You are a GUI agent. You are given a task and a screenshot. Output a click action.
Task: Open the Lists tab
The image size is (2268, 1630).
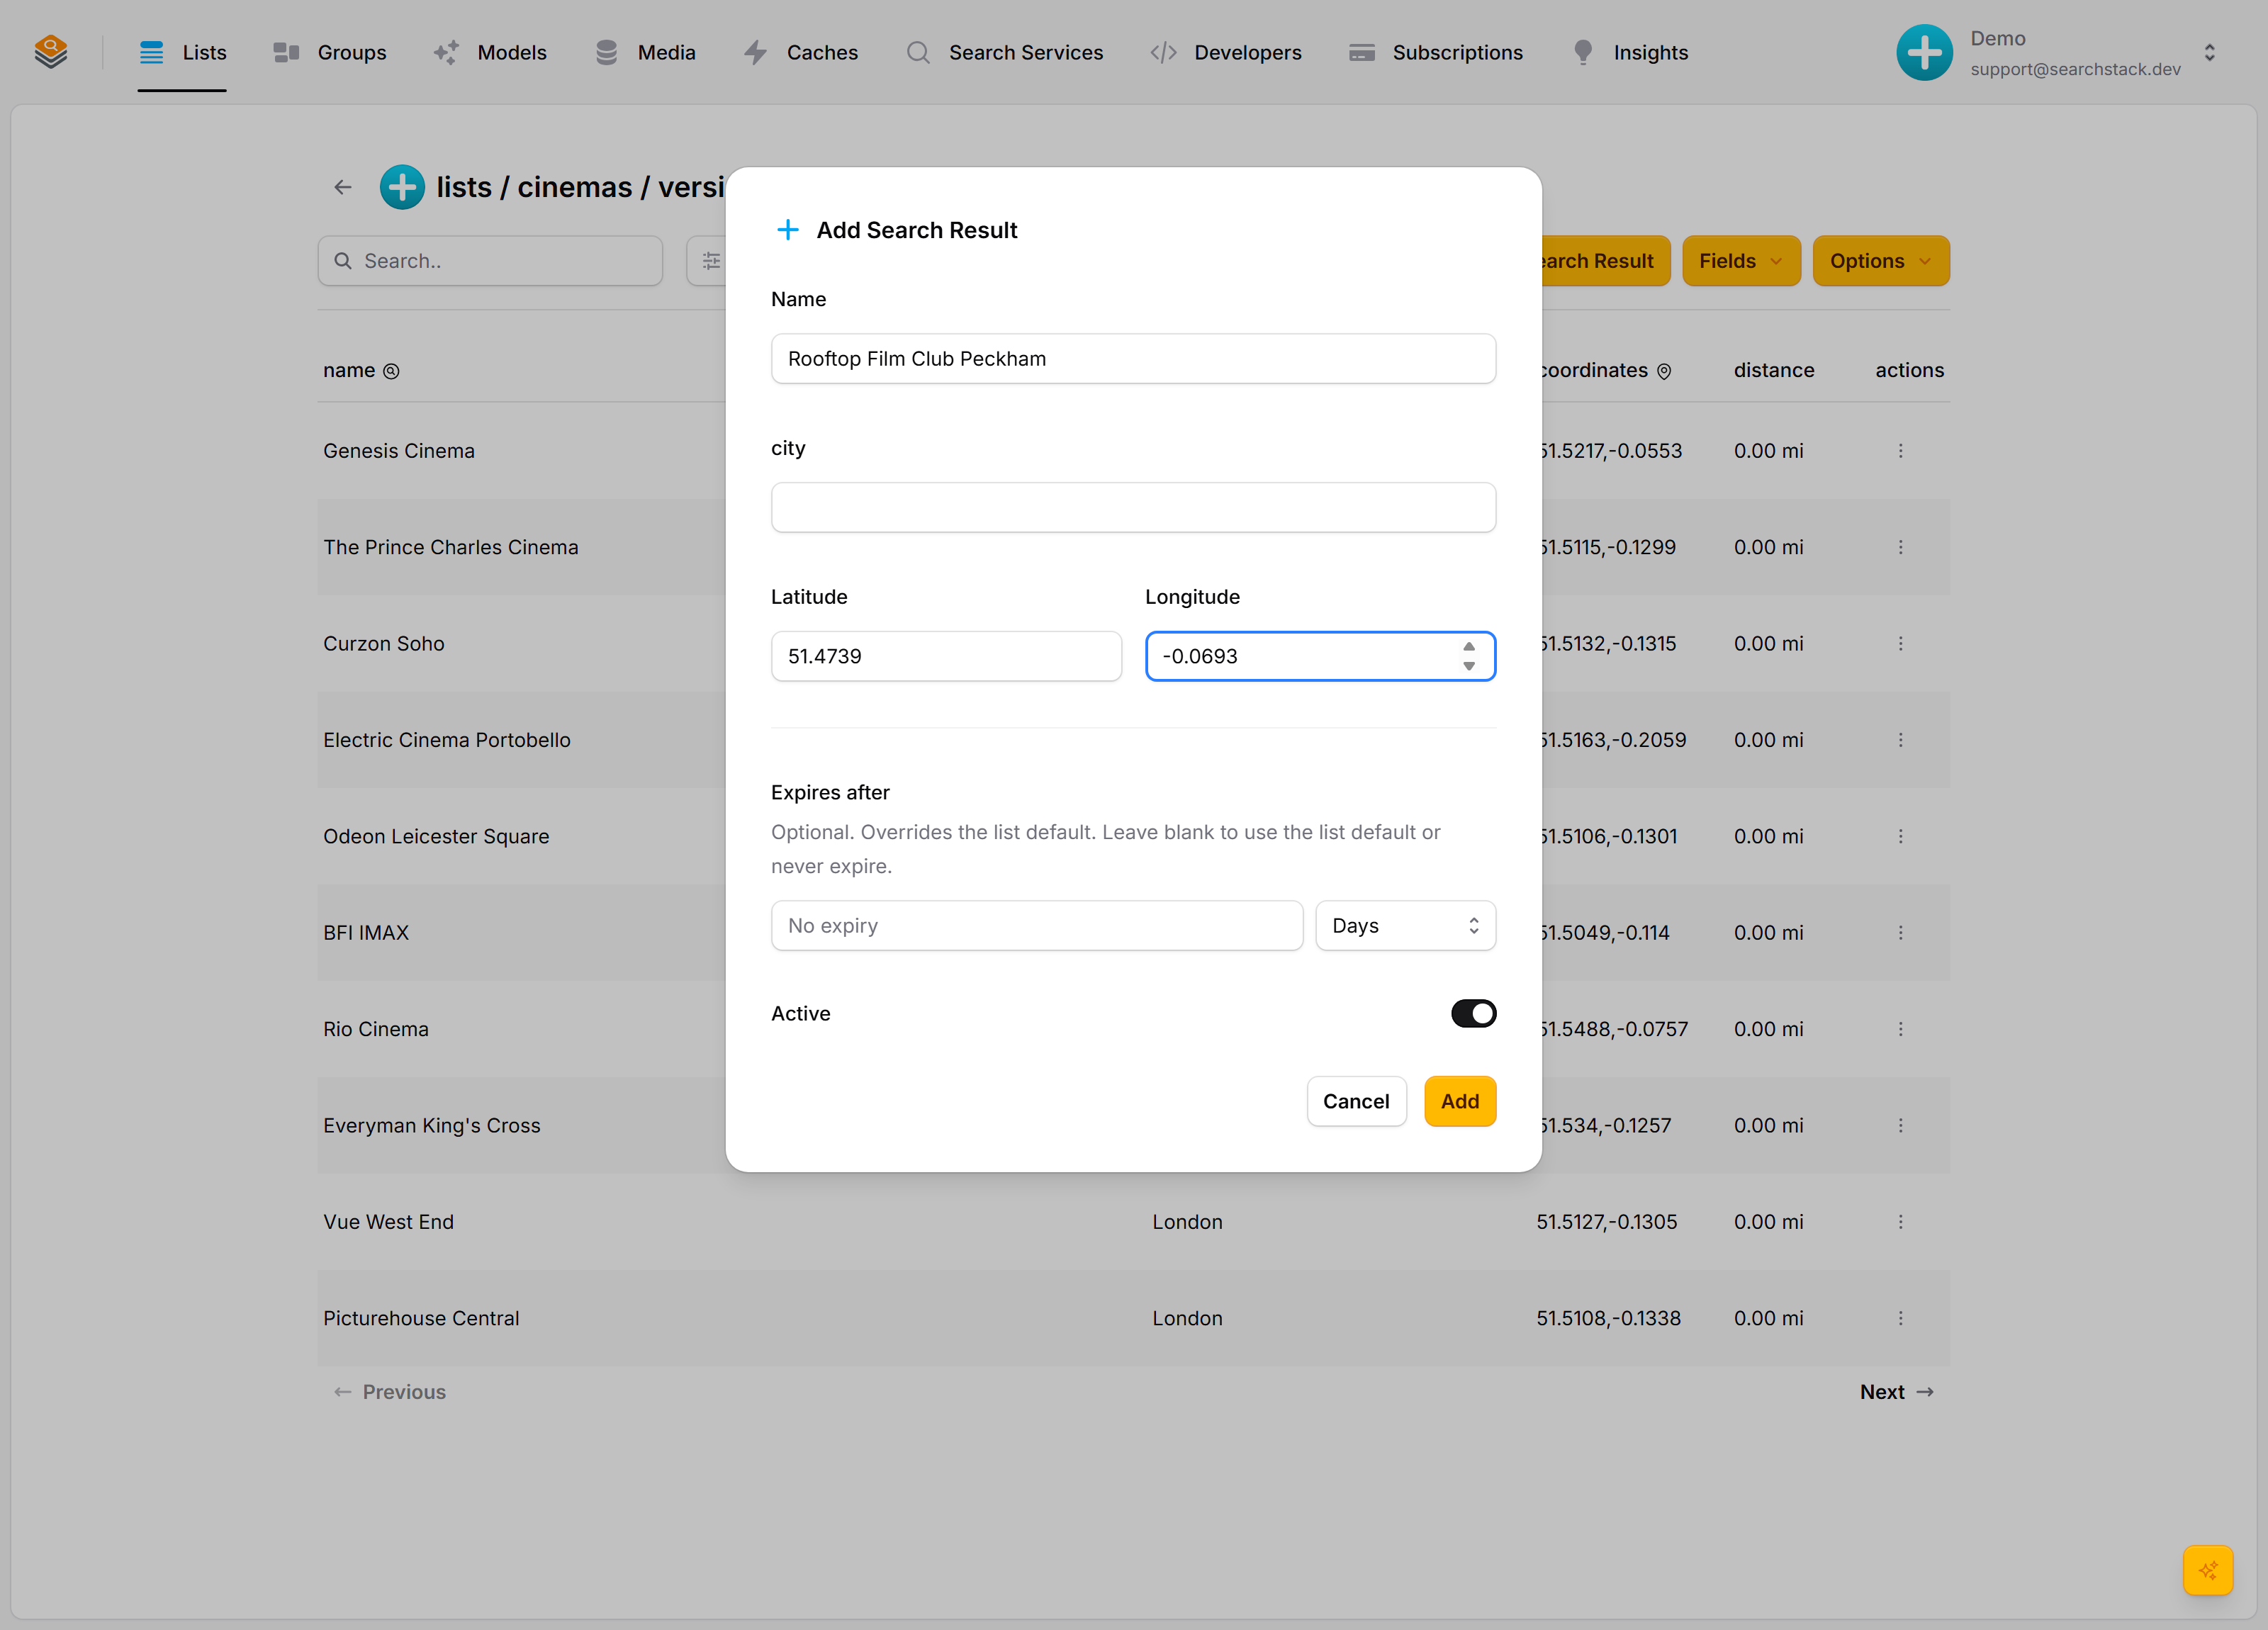point(183,52)
